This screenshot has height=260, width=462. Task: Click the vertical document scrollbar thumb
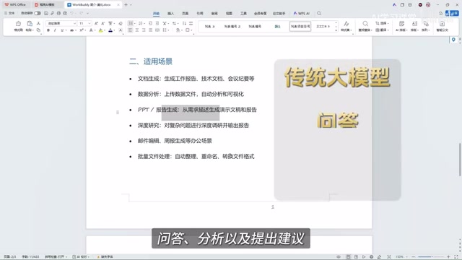coord(460,159)
